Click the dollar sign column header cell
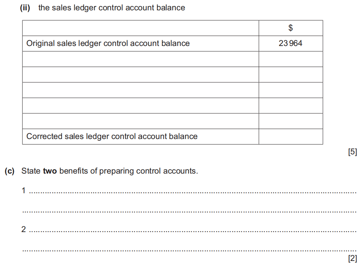 click(291, 28)
